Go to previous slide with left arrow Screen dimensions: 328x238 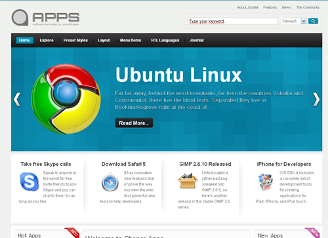[x=17, y=100]
